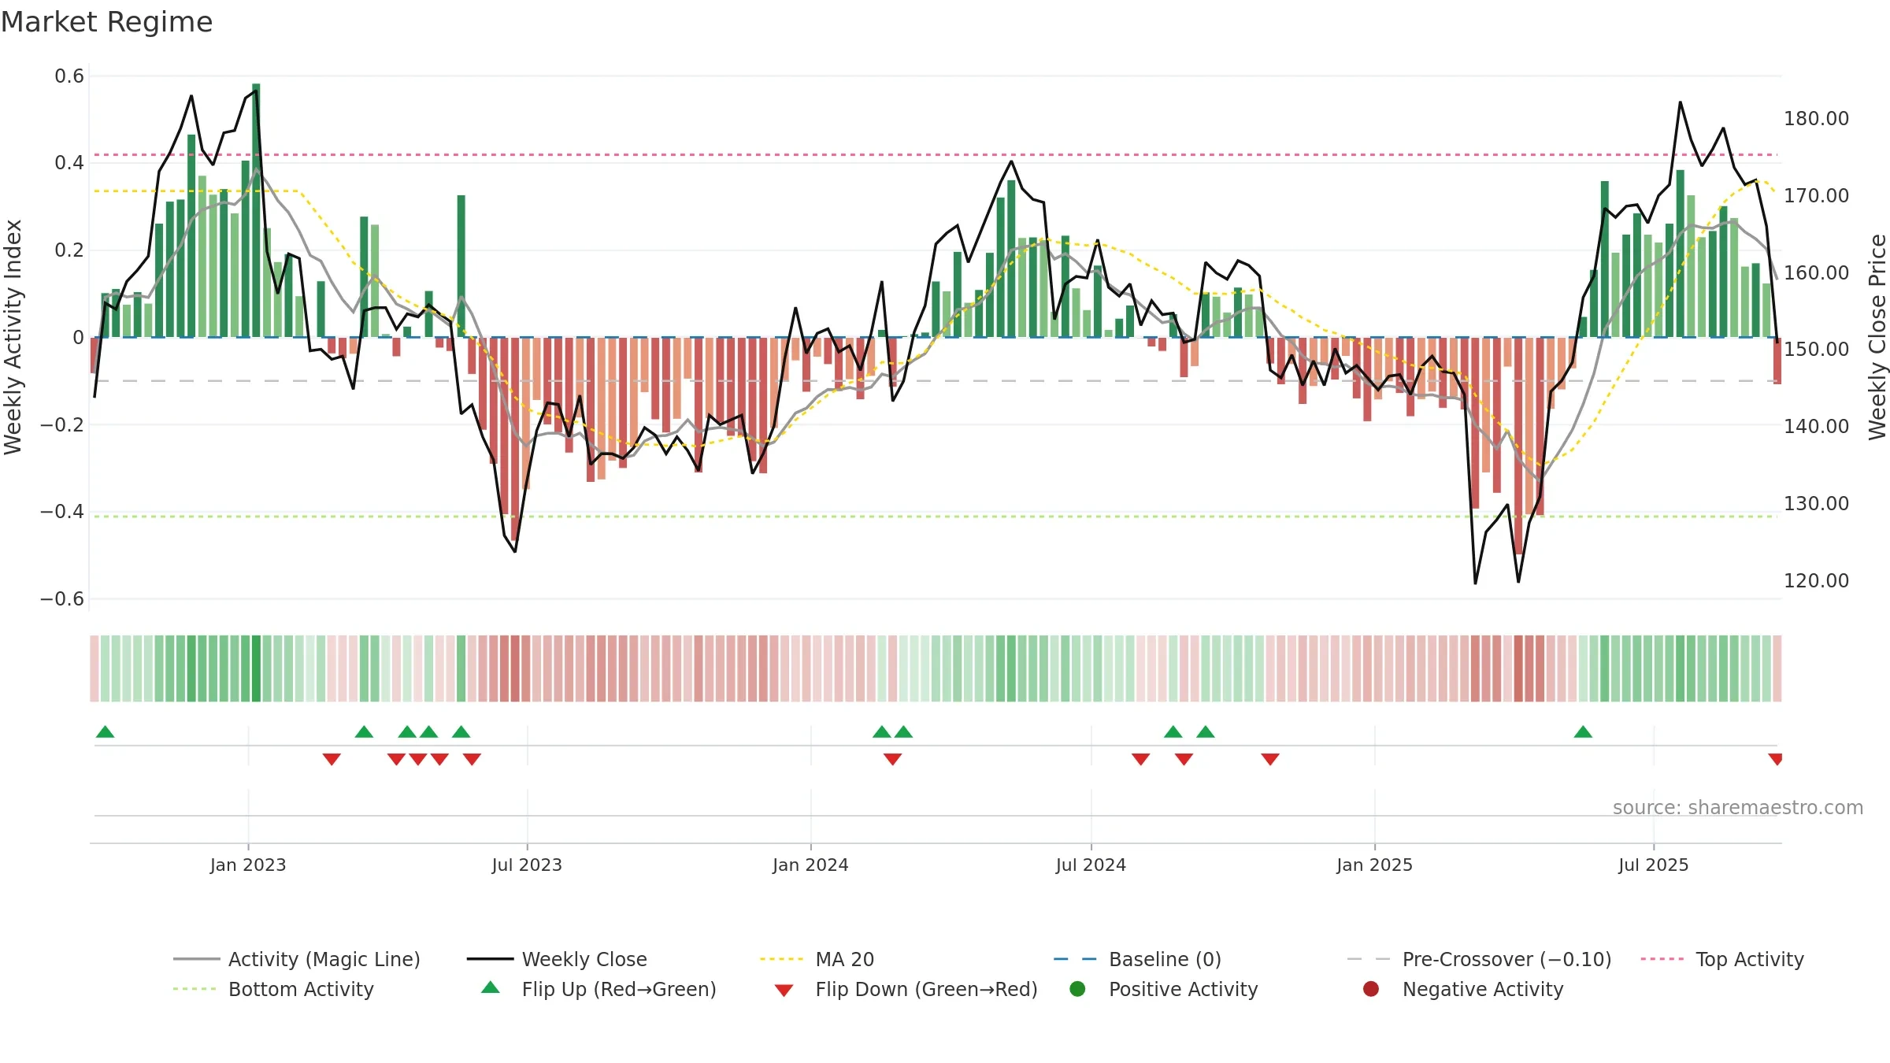The height and width of the screenshot is (1063, 1890).
Task: Click the 0.6 activity axis label
Action: tap(69, 76)
